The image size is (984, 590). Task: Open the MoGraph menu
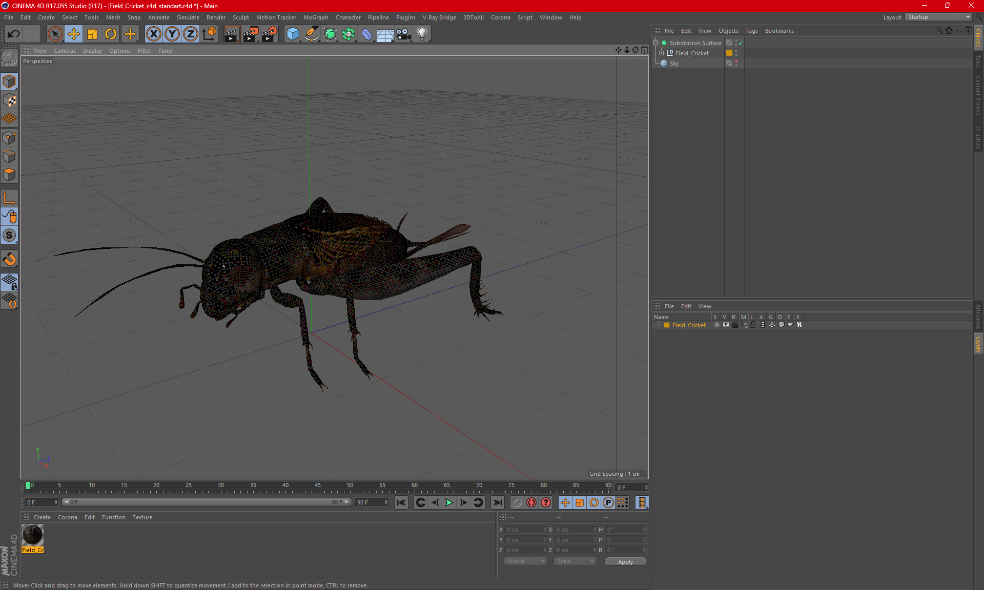(316, 17)
